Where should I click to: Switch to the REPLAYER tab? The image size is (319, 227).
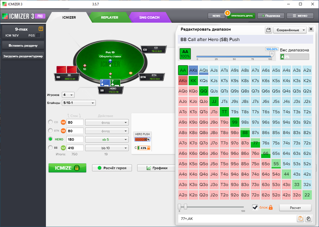coord(109,17)
